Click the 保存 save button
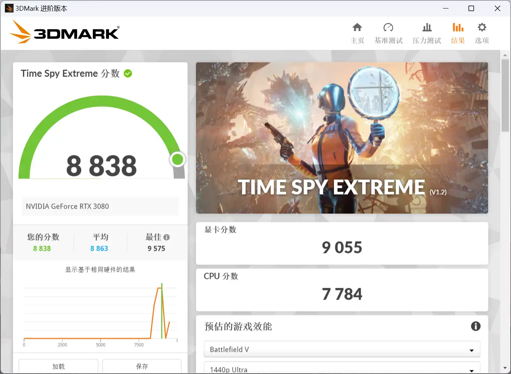The image size is (511, 374). pos(142,366)
